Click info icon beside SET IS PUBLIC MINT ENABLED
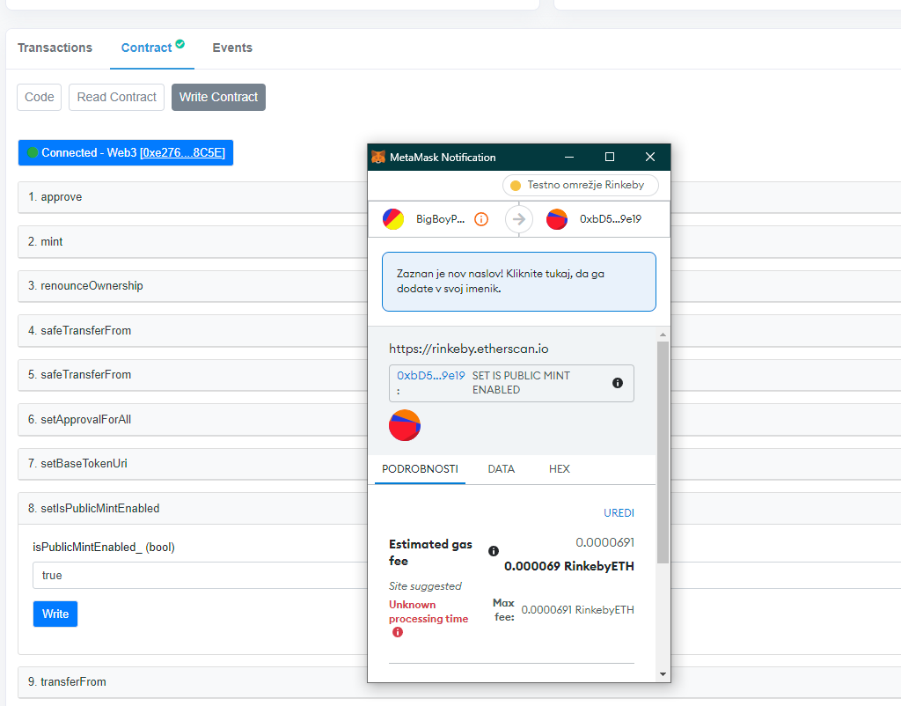Screen dimensions: 901x706 pyautogui.click(x=618, y=382)
